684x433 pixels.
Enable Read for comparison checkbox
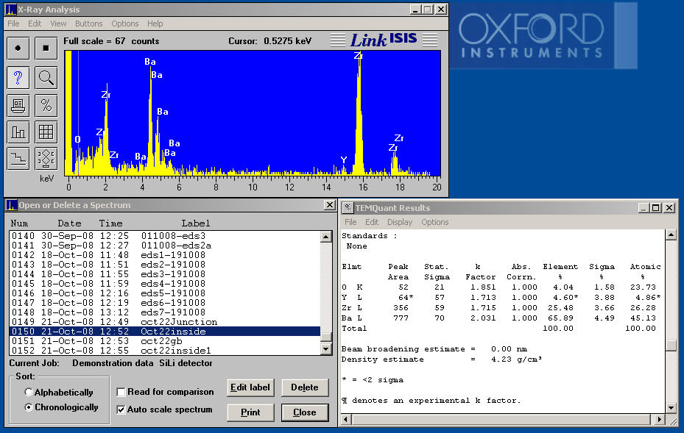pyautogui.click(x=121, y=392)
